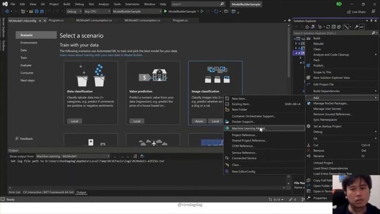Image resolution: width=380 pixels, height=214 pixels.
Task: Click the search magnifier icon in title bar
Action: pos(221,4)
